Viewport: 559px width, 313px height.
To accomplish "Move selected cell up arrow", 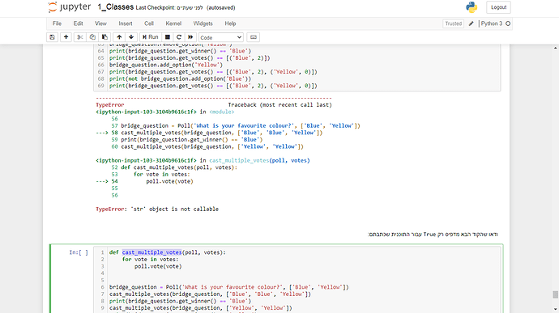I will tap(119, 37).
